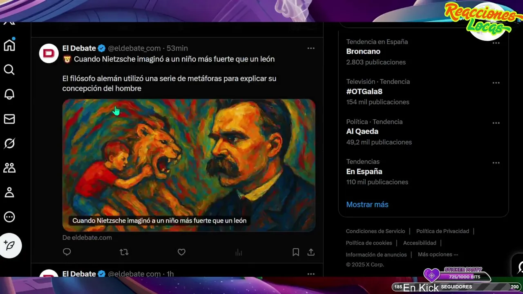Screen dimensions: 523x294
Task: Open the Al Qaeda trend
Action: pyautogui.click(x=362, y=131)
